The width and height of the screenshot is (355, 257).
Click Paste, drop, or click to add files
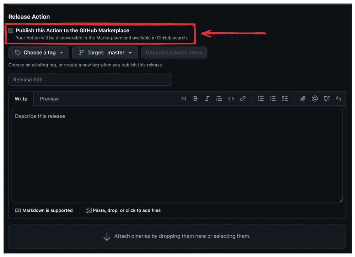pyautogui.click(x=123, y=210)
